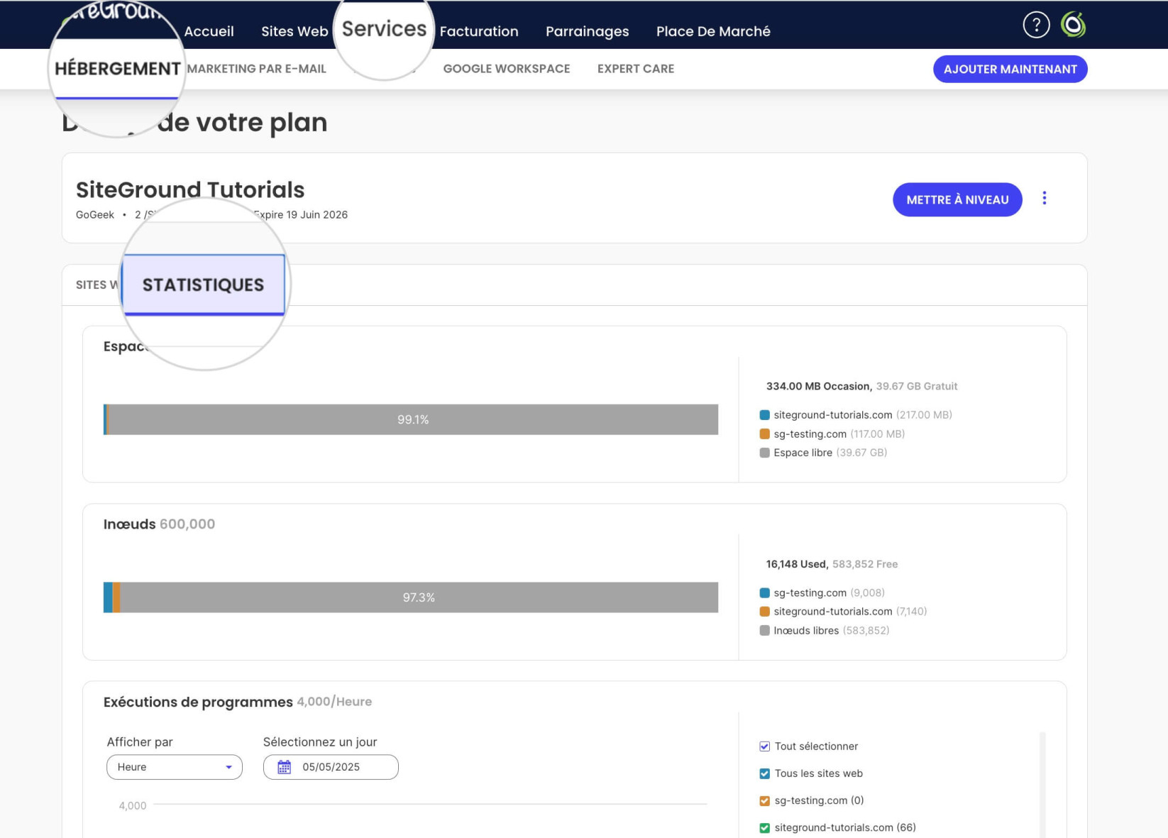
Task: Click the SiteGround Tutorials plan title
Action: point(190,189)
